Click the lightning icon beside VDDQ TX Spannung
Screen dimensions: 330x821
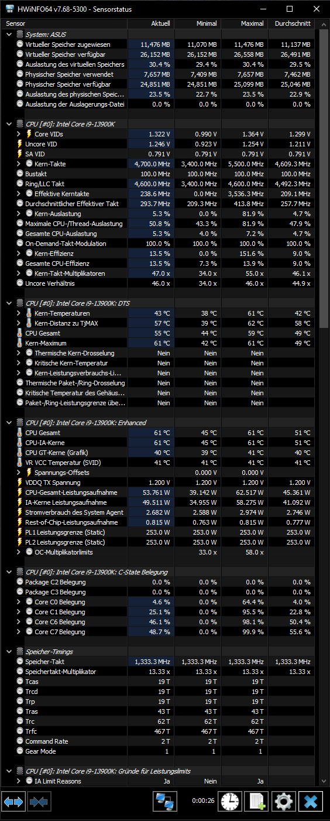[20, 483]
